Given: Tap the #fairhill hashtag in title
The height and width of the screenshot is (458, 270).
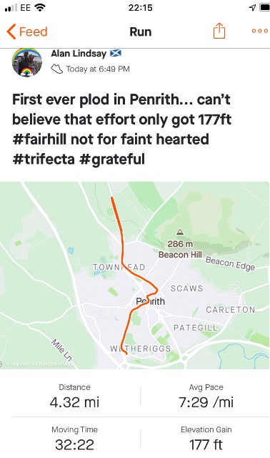Looking at the screenshot, I should pos(39,139).
